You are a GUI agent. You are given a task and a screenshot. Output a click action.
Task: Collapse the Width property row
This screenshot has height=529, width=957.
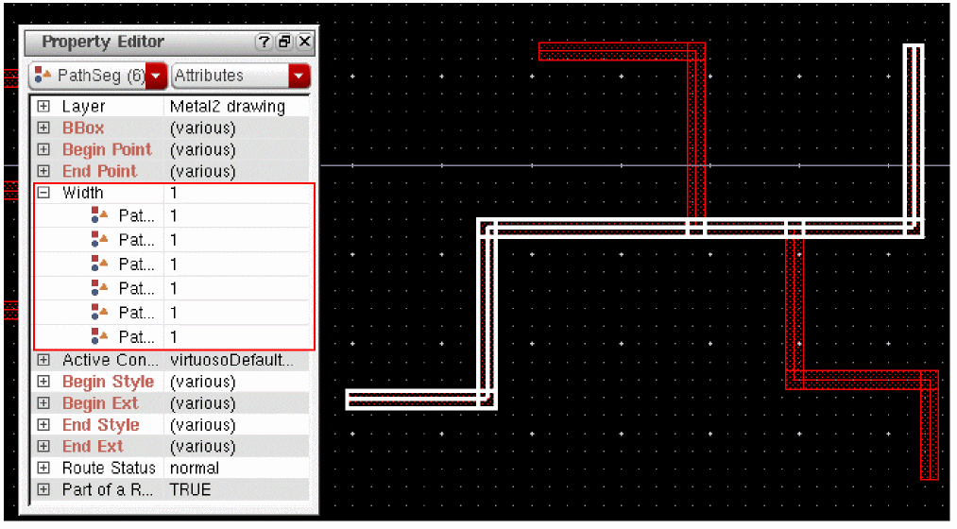pos(43,193)
